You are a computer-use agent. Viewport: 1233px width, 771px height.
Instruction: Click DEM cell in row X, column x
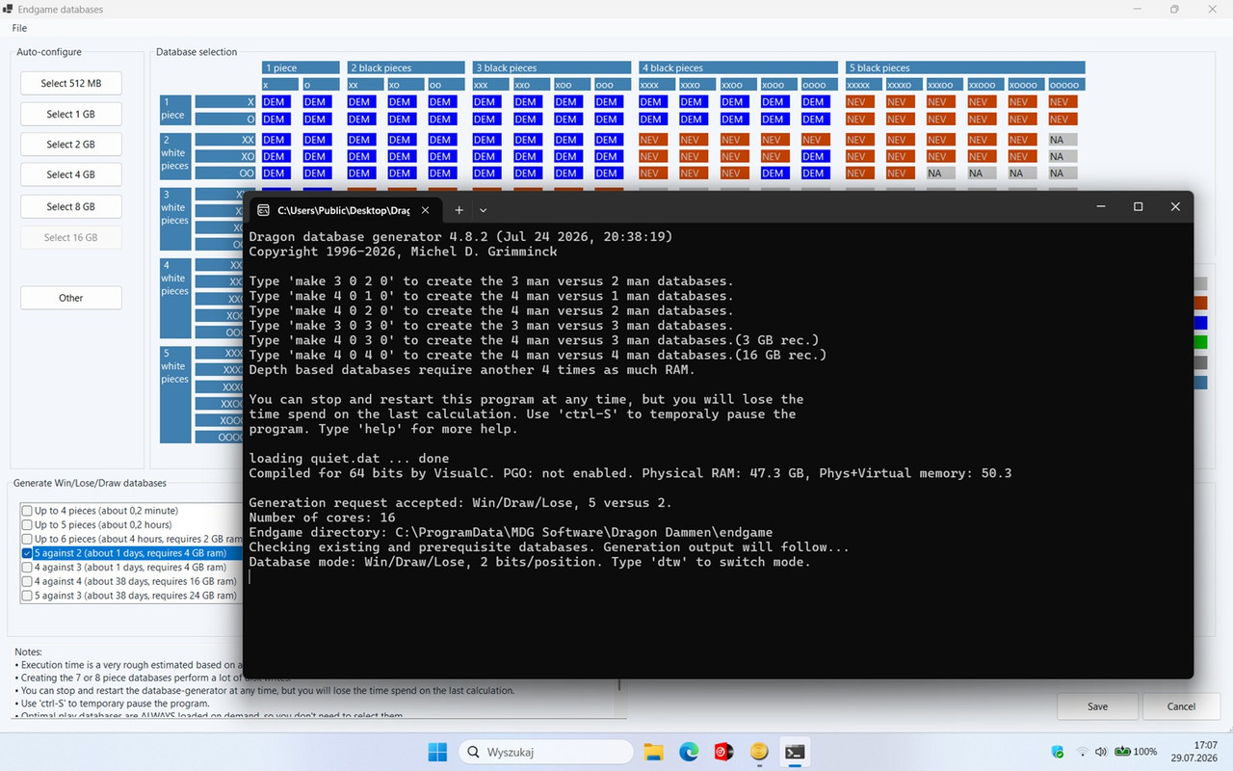pyautogui.click(x=275, y=102)
